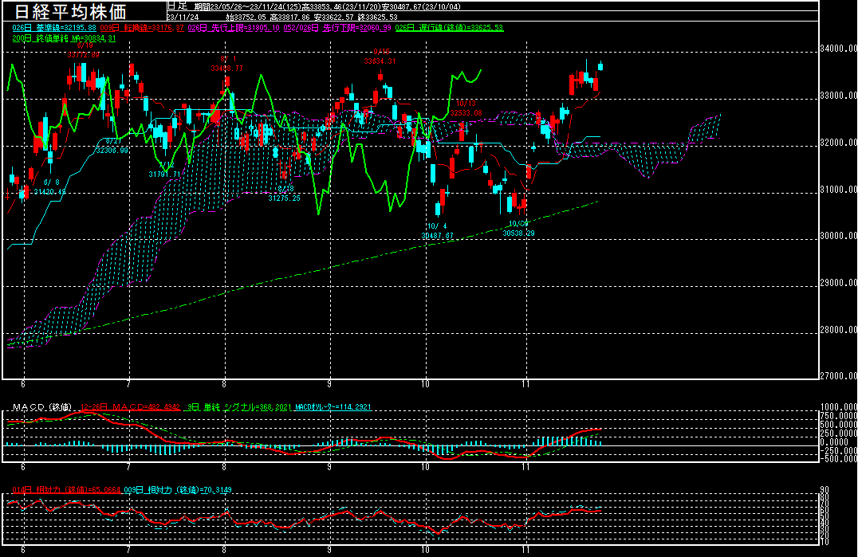858x557 pixels.
Task: Select the 009日 転換線=33176.37 legend label
Action: (142, 28)
